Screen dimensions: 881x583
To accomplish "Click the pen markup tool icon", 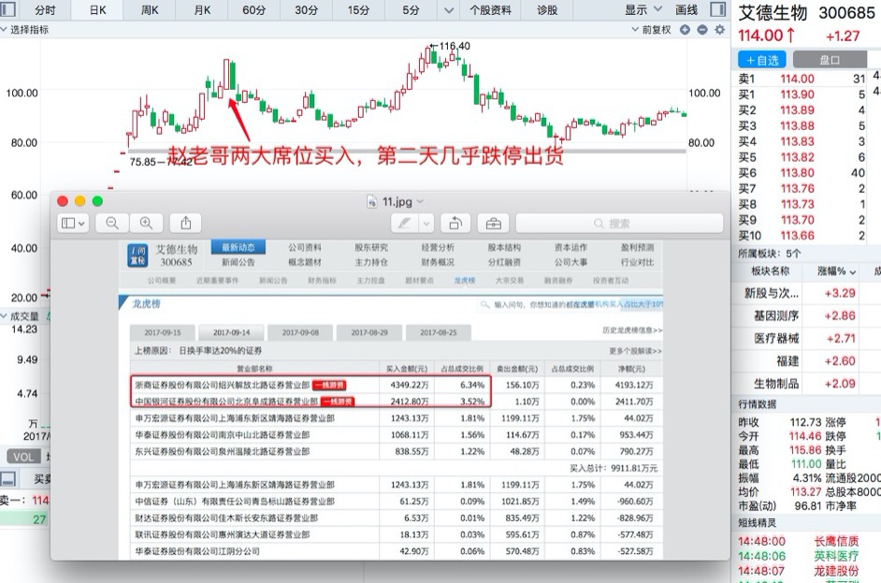I will point(404,223).
